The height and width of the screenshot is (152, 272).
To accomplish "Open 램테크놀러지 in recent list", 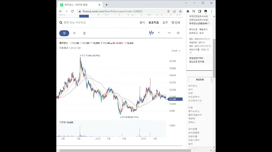I will [195, 115].
